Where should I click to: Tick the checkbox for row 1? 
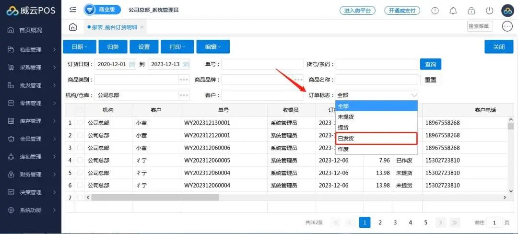click(80, 123)
